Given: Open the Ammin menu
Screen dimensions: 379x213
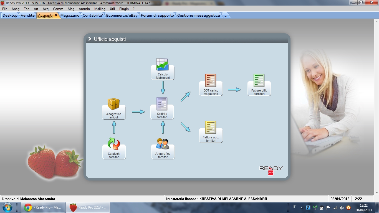Looking at the screenshot, I should point(84,9).
